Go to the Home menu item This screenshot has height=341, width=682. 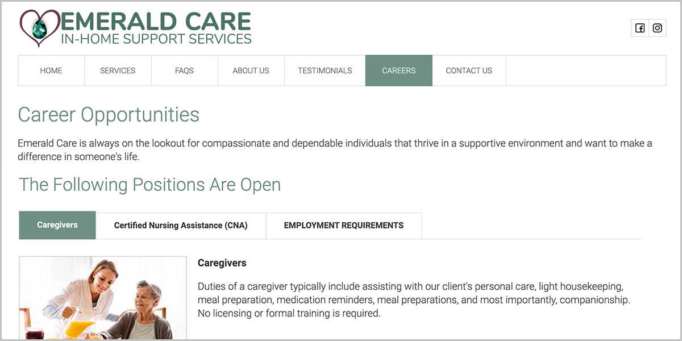(x=51, y=70)
